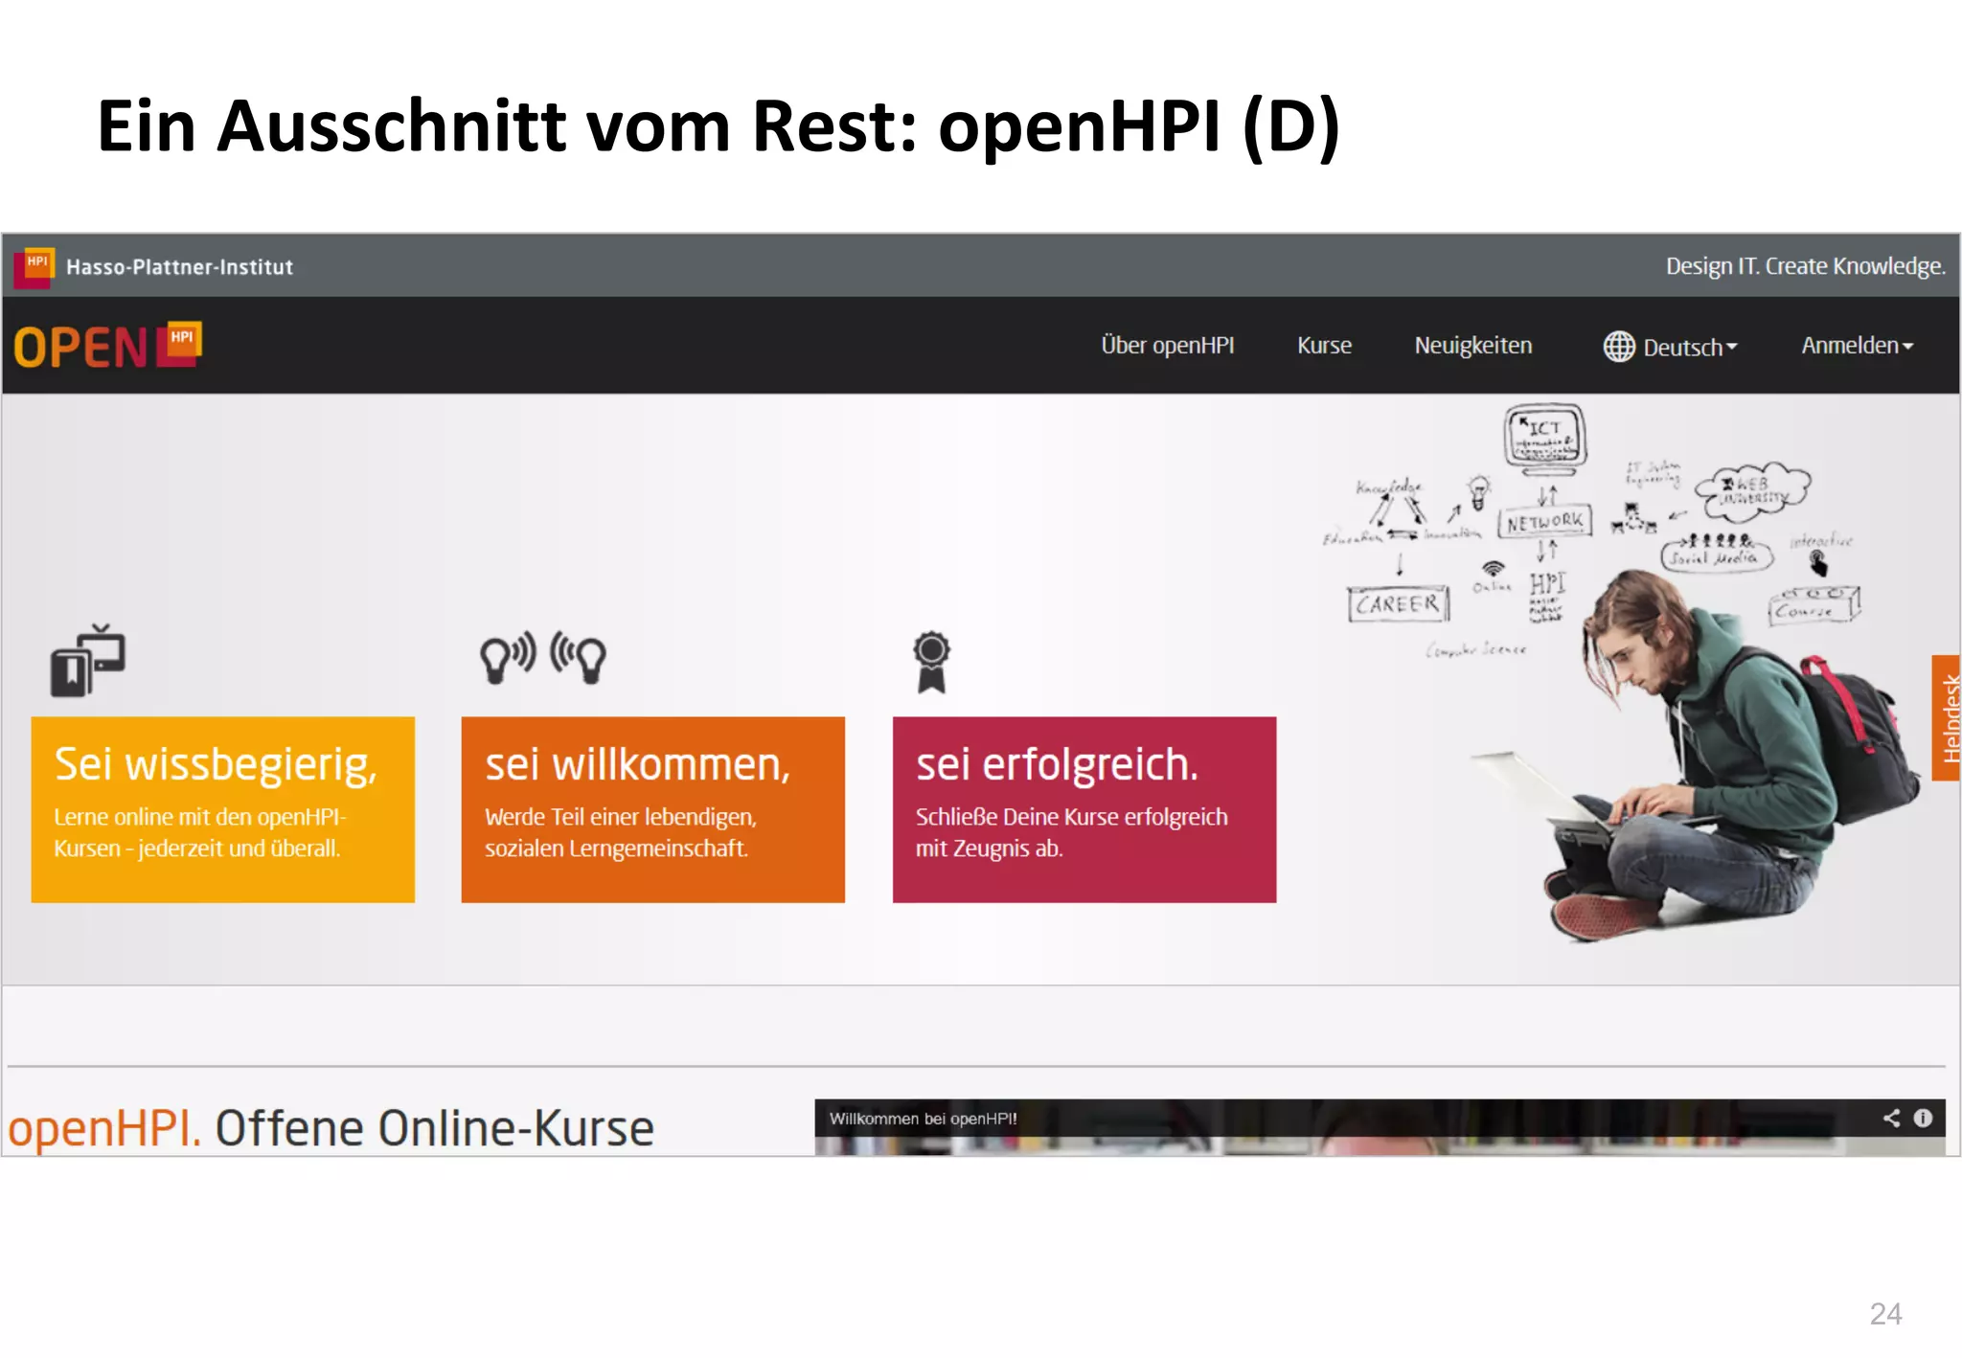The width and height of the screenshot is (1962, 1358).
Task: Click the award ribbon icon above 'sei erfolgreich'
Action: [x=931, y=662]
